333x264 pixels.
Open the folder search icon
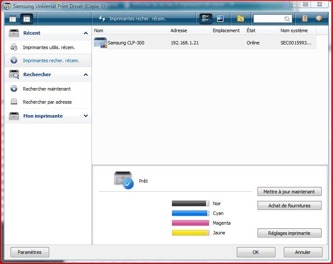point(240,19)
